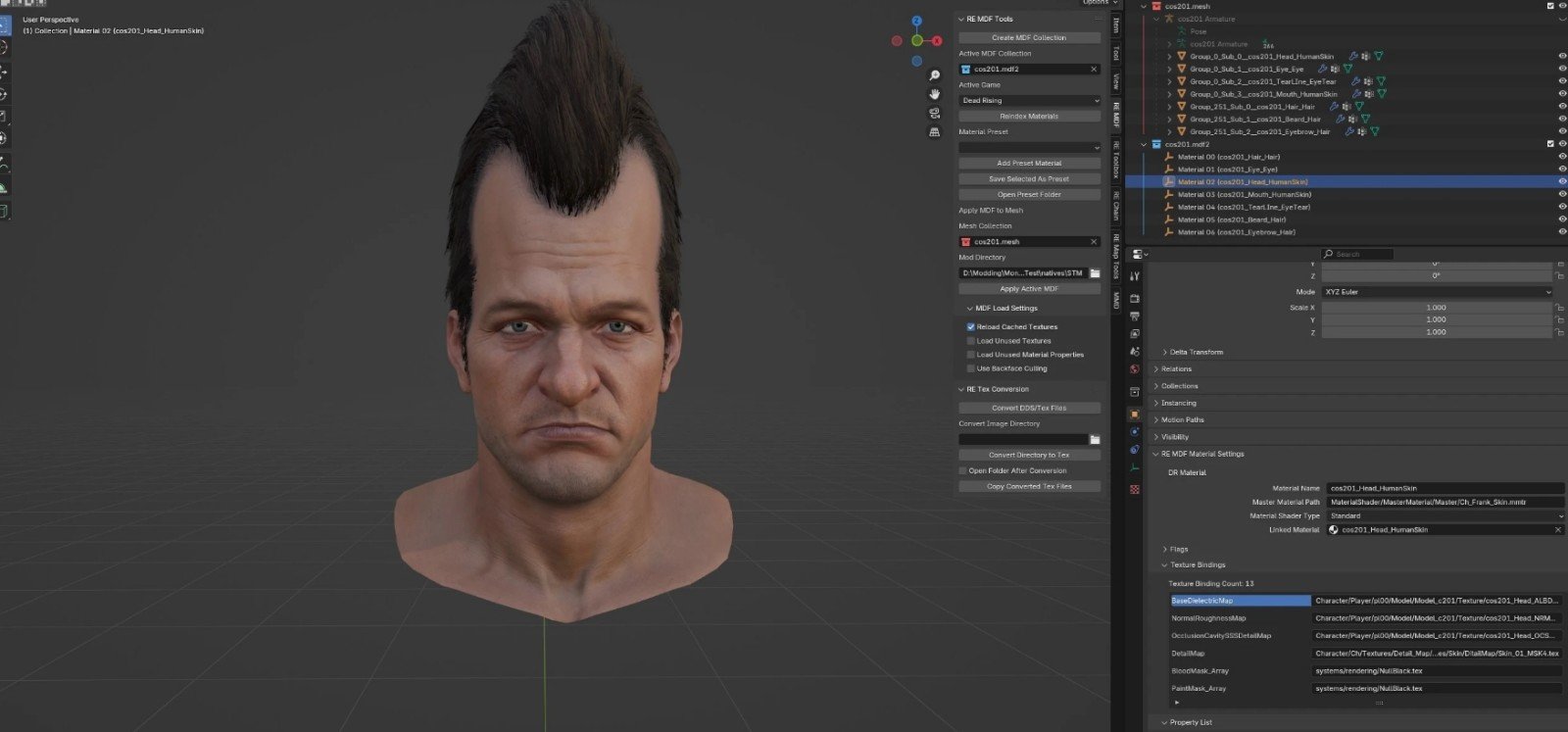The image size is (1568, 732).
Task: Open the Mod Directory folder browse icon
Action: pos(1095,273)
